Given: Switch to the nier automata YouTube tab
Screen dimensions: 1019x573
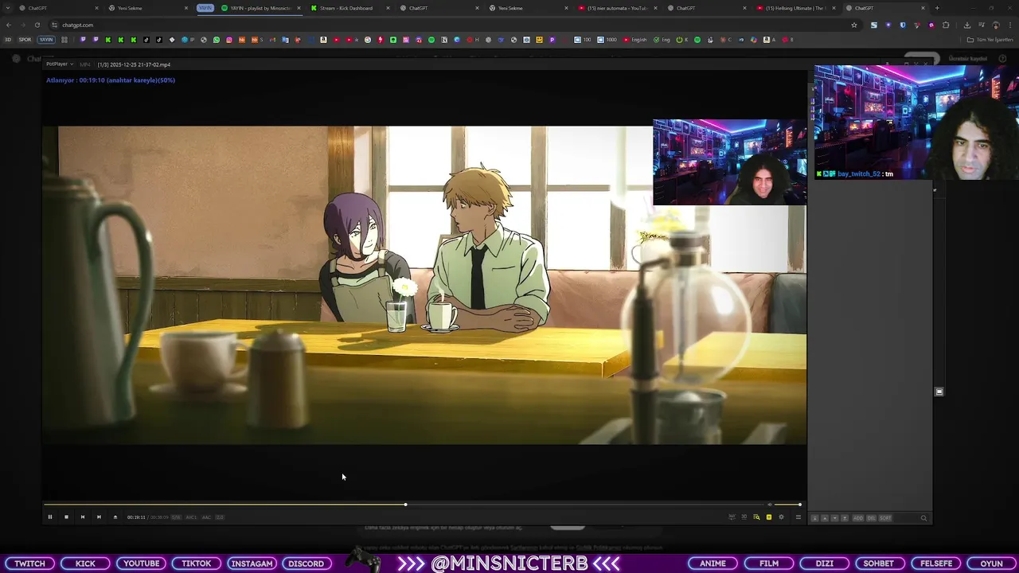Looking at the screenshot, I should tap(618, 8).
